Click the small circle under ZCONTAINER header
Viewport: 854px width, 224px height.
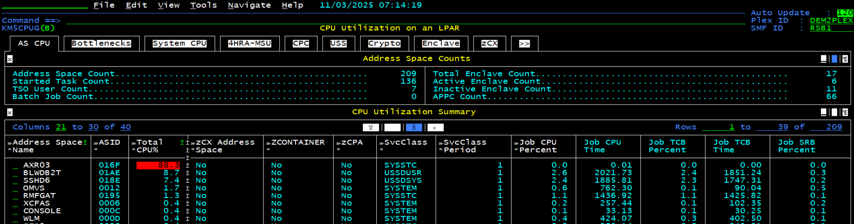tap(268, 150)
